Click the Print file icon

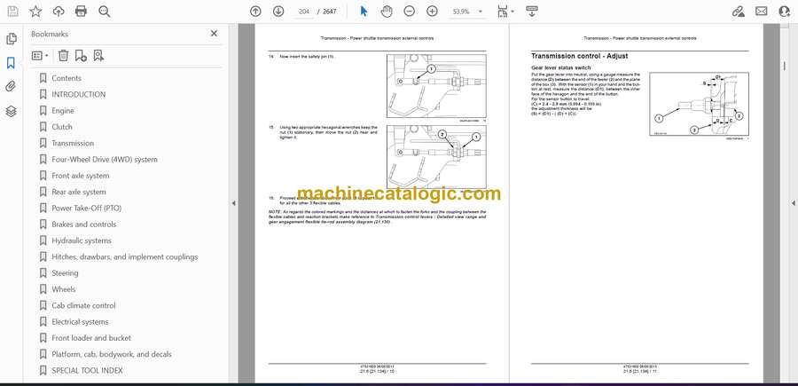click(82, 12)
